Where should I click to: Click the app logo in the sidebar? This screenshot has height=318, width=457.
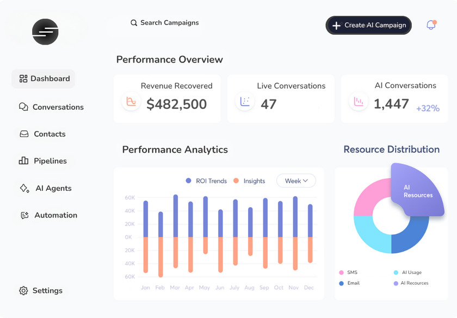point(45,32)
